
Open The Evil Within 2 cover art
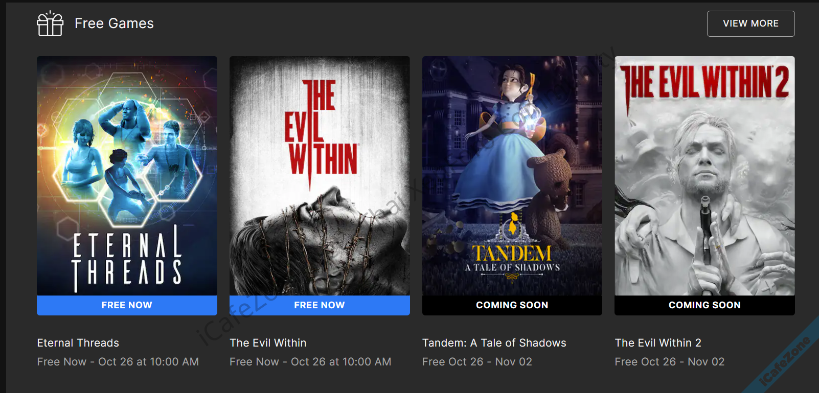(704, 176)
